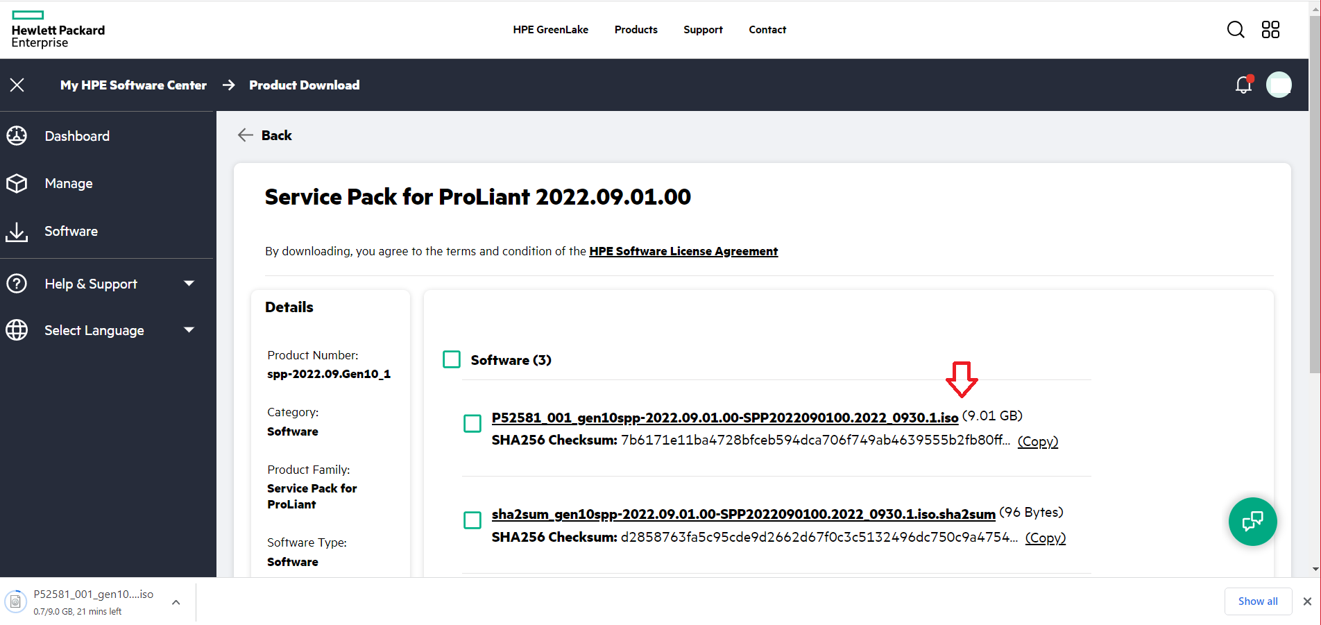
Task: Click the Details heading
Action: pos(289,307)
